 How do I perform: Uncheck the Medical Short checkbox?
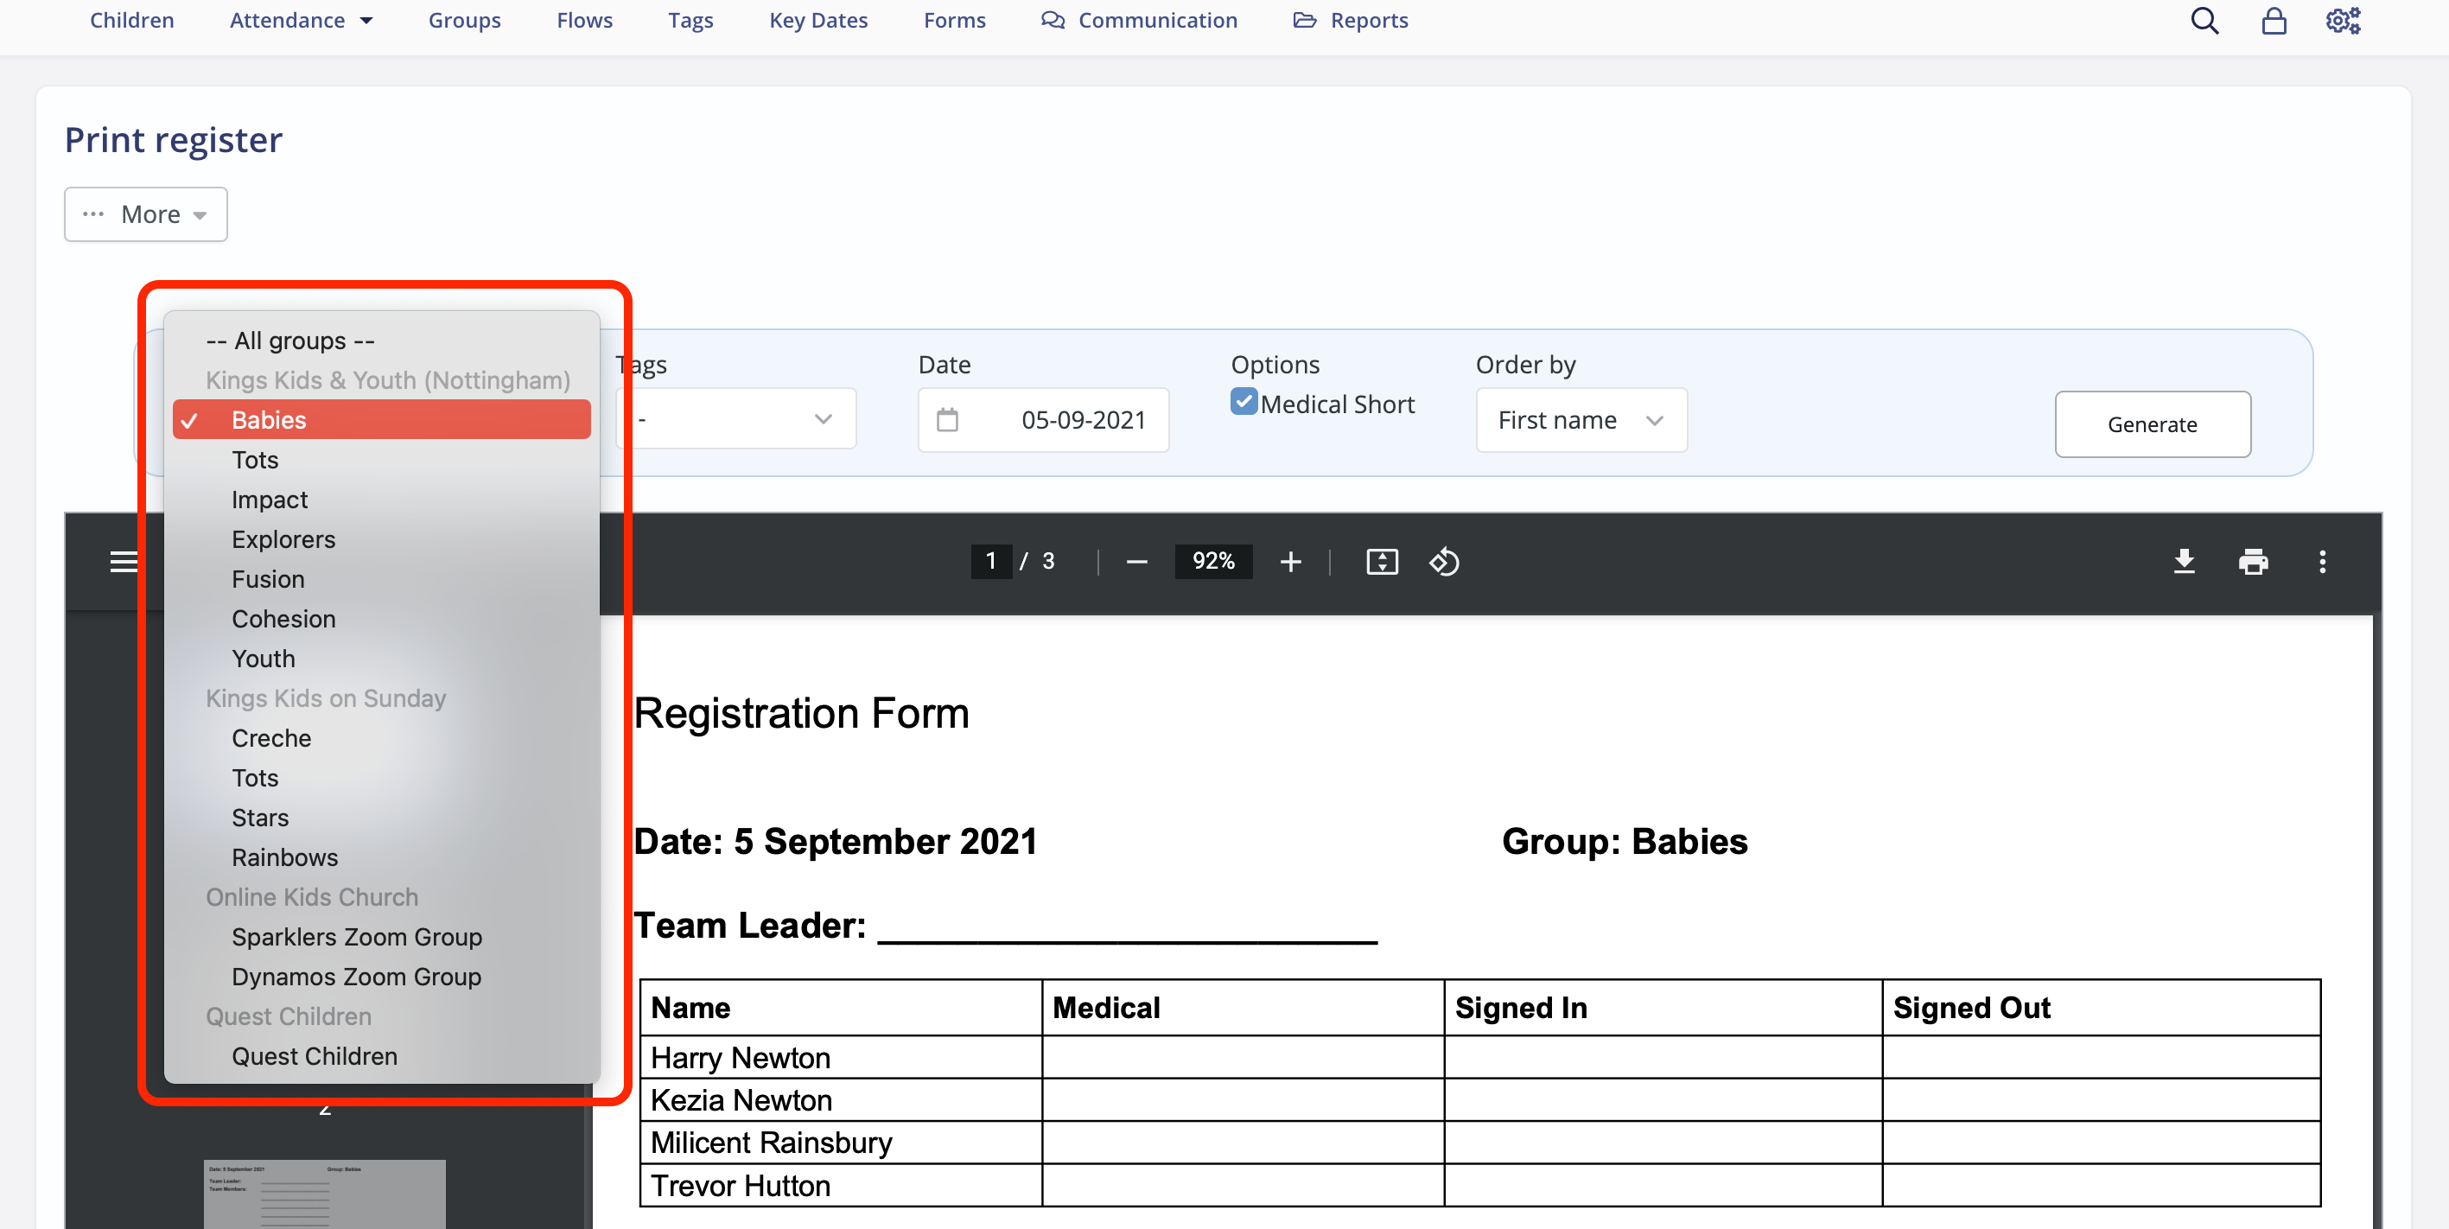pos(1244,402)
